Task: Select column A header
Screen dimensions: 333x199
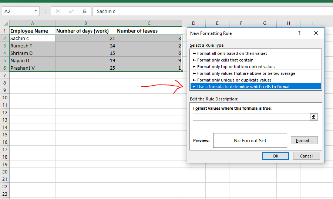Action: (32, 23)
